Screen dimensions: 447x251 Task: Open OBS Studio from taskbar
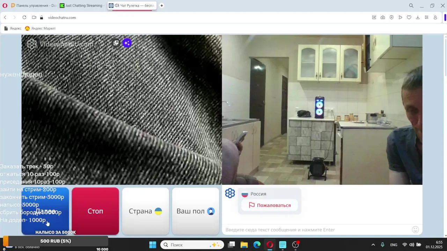pyautogui.click(x=295, y=245)
